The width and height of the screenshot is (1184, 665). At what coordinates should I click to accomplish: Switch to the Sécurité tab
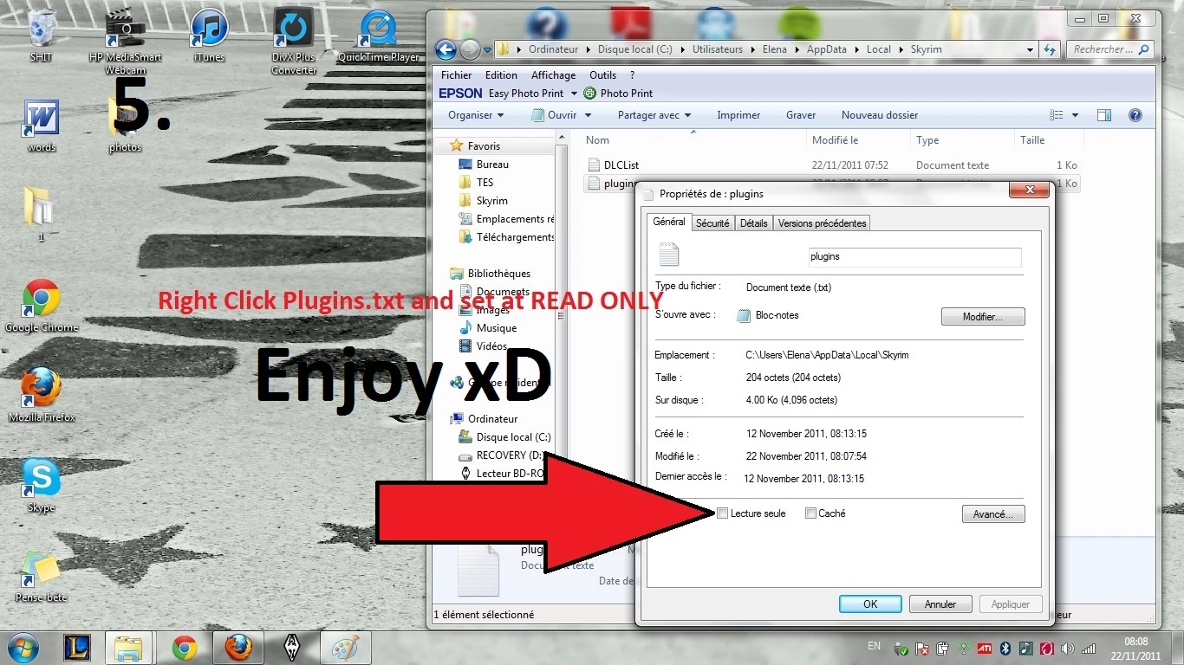pyautogui.click(x=712, y=223)
